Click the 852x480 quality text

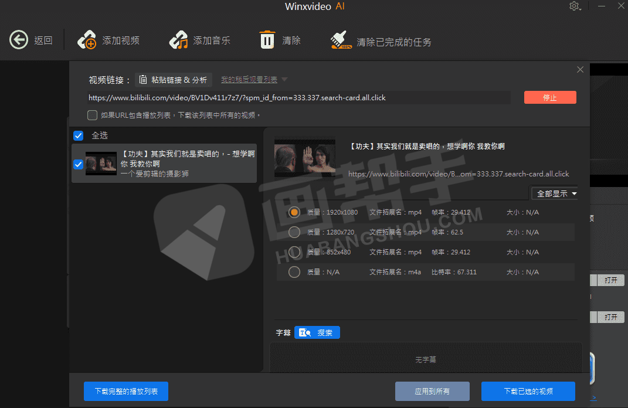[x=329, y=252]
